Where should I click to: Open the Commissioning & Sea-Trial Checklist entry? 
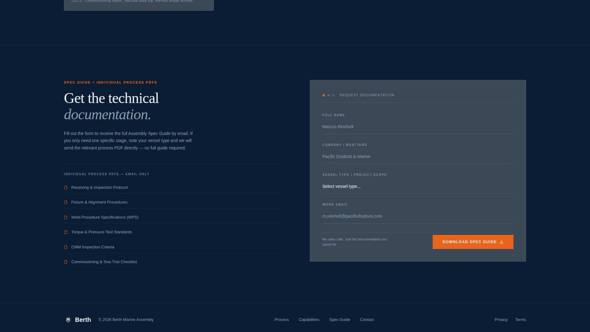pyautogui.click(x=104, y=262)
